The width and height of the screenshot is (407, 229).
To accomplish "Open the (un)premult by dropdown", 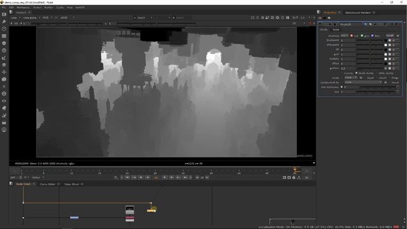I will pos(363,82).
